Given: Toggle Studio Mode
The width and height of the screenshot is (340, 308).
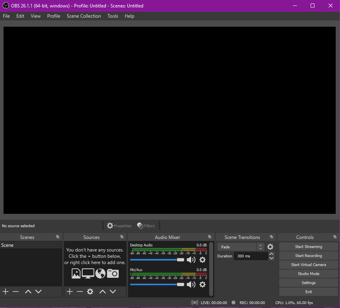Looking at the screenshot, I should click(308, 274).
